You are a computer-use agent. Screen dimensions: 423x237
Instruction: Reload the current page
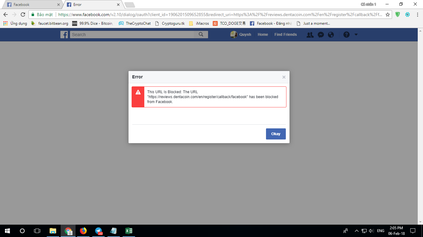23,15
